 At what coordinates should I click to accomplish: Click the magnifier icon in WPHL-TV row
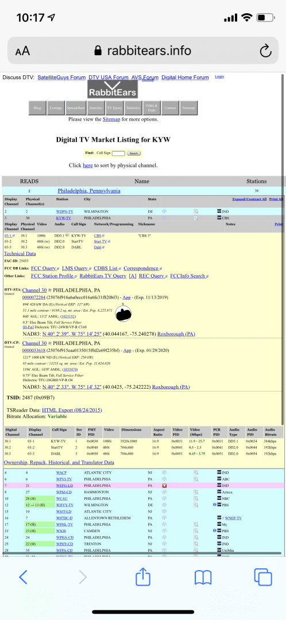click(x=196, y=524)
